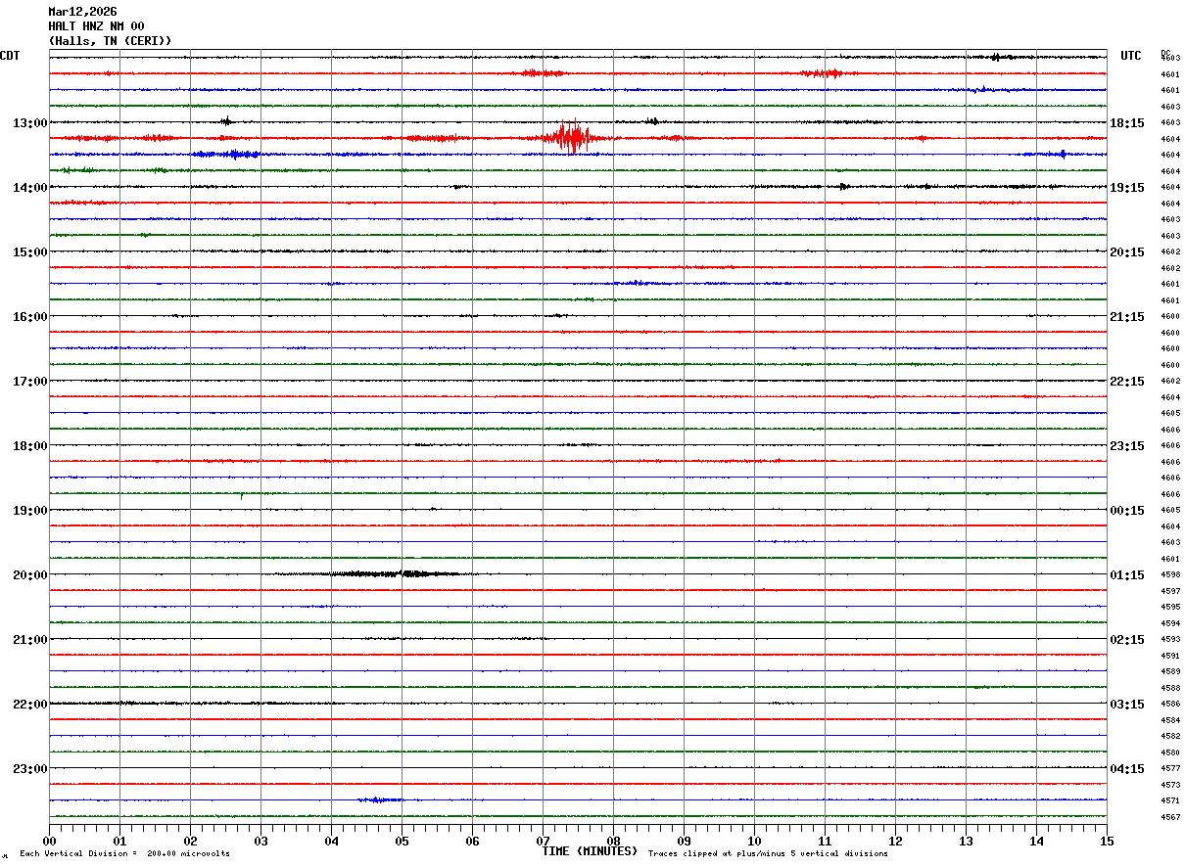Click the blue signal burst on the second-to-last trace
This screenshot has height=867, width=1185.
point(380,799)
